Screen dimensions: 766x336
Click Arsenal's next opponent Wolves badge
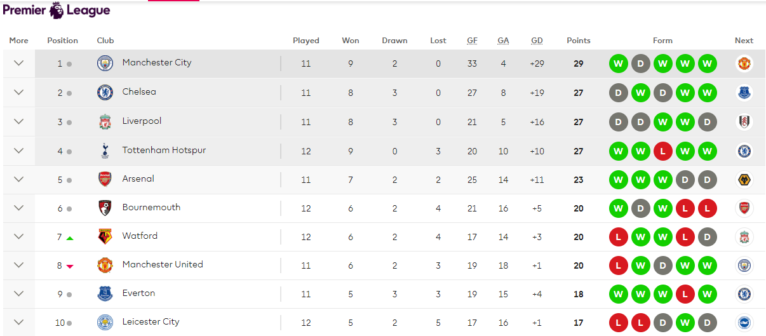point(744,180)
